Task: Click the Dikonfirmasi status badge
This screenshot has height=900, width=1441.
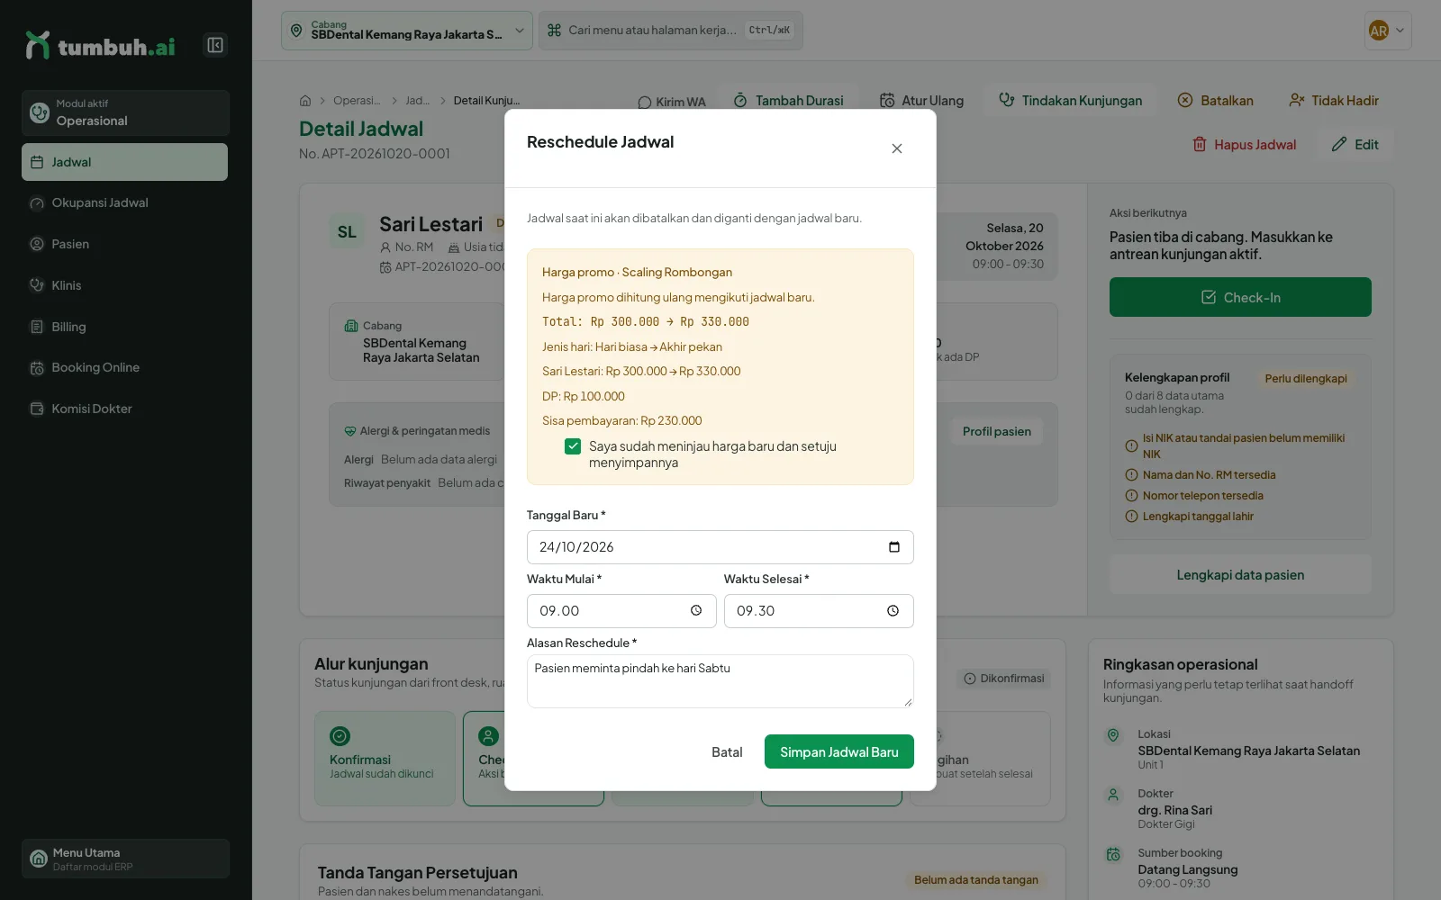Action: point(1003,679)
